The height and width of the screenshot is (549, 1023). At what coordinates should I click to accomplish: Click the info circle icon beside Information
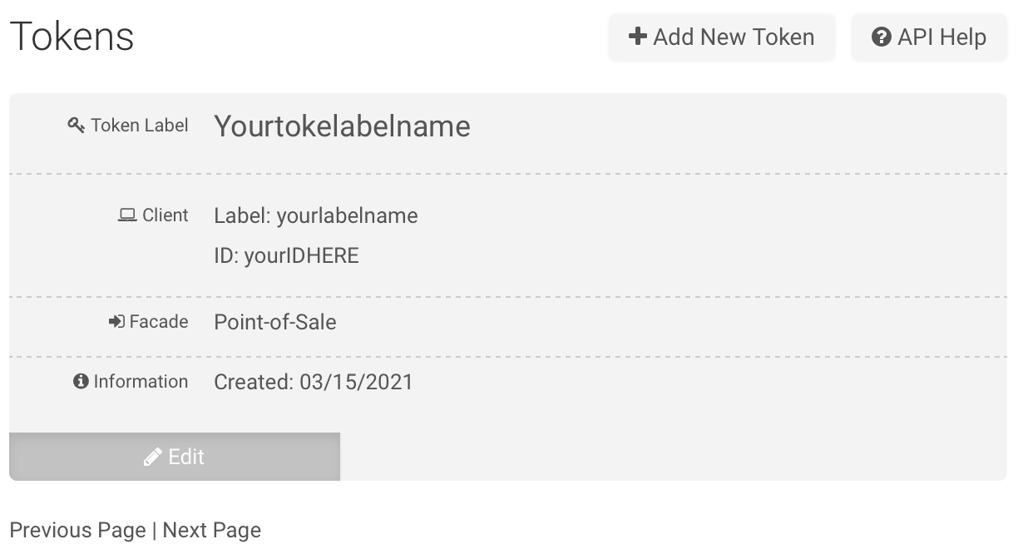(x=81, y=382)
